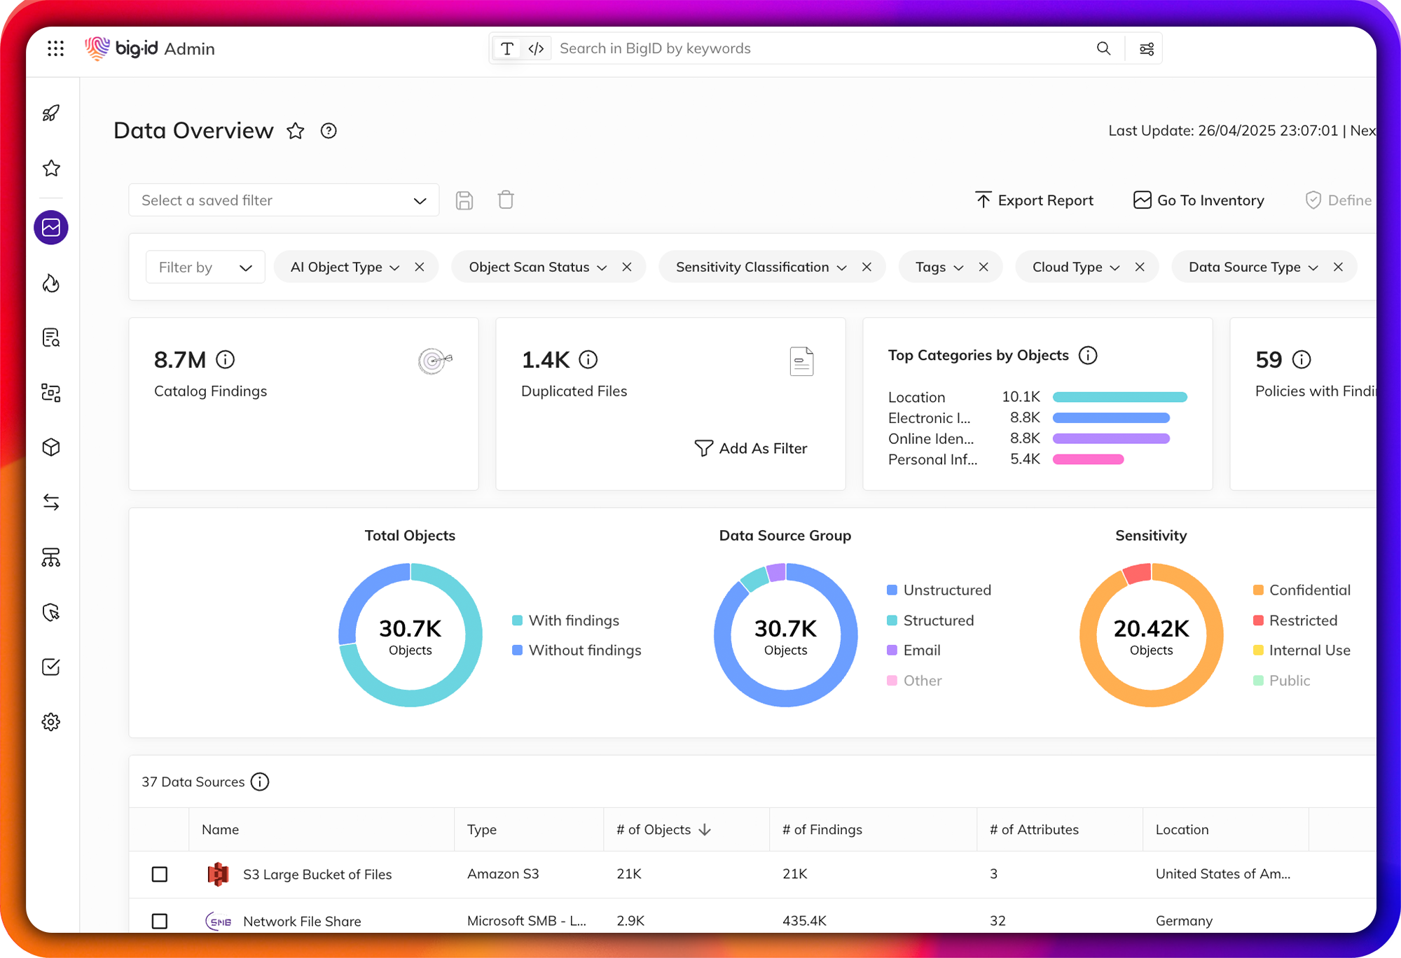Open the flame hotspots icon in sidebar
Screen dimensions: 1401x958
(x=51, y=283)
